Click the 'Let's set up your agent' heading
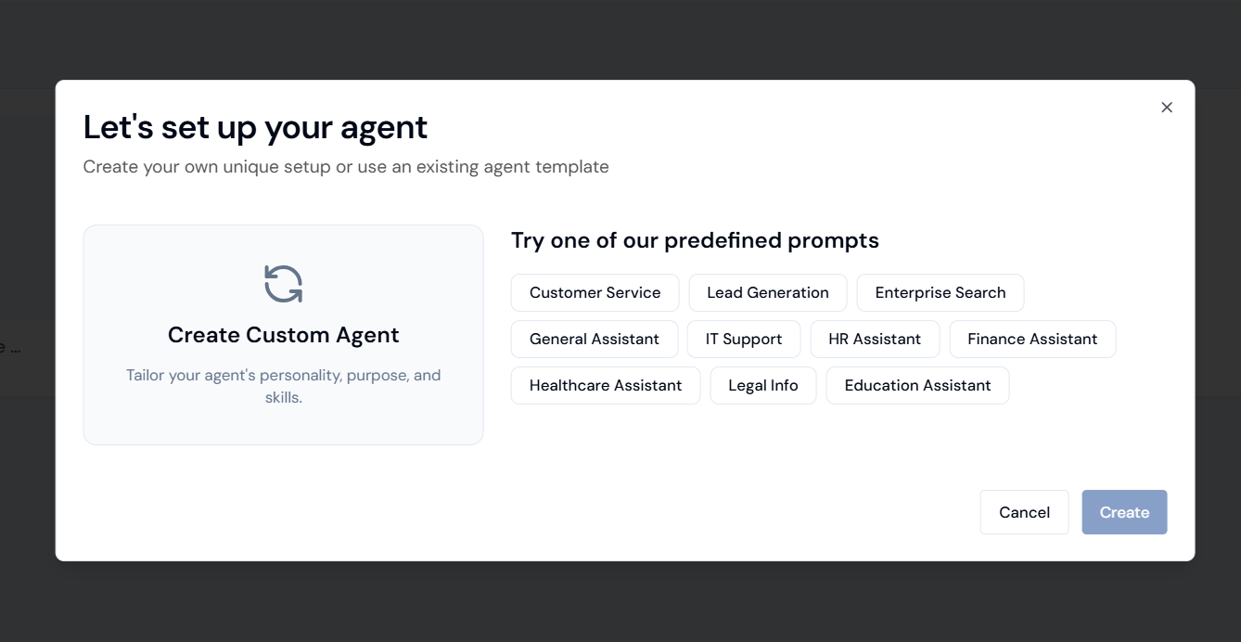This screenshot has width=1241, height=642. (255, 128)
